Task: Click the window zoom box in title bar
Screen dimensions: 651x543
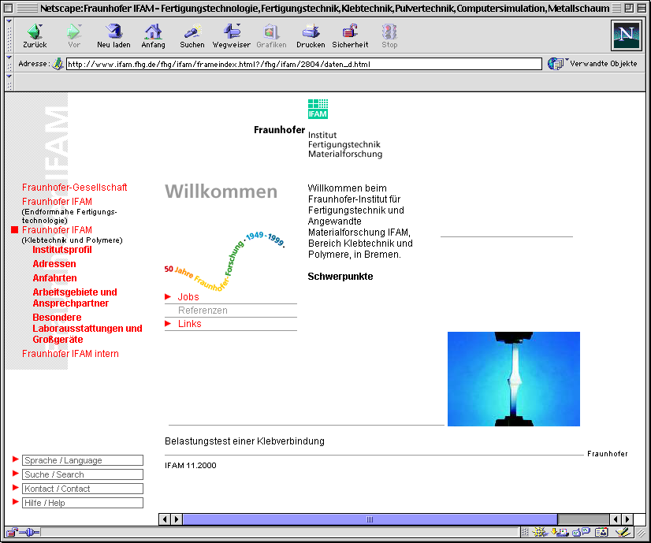Action: coord(629,8)
